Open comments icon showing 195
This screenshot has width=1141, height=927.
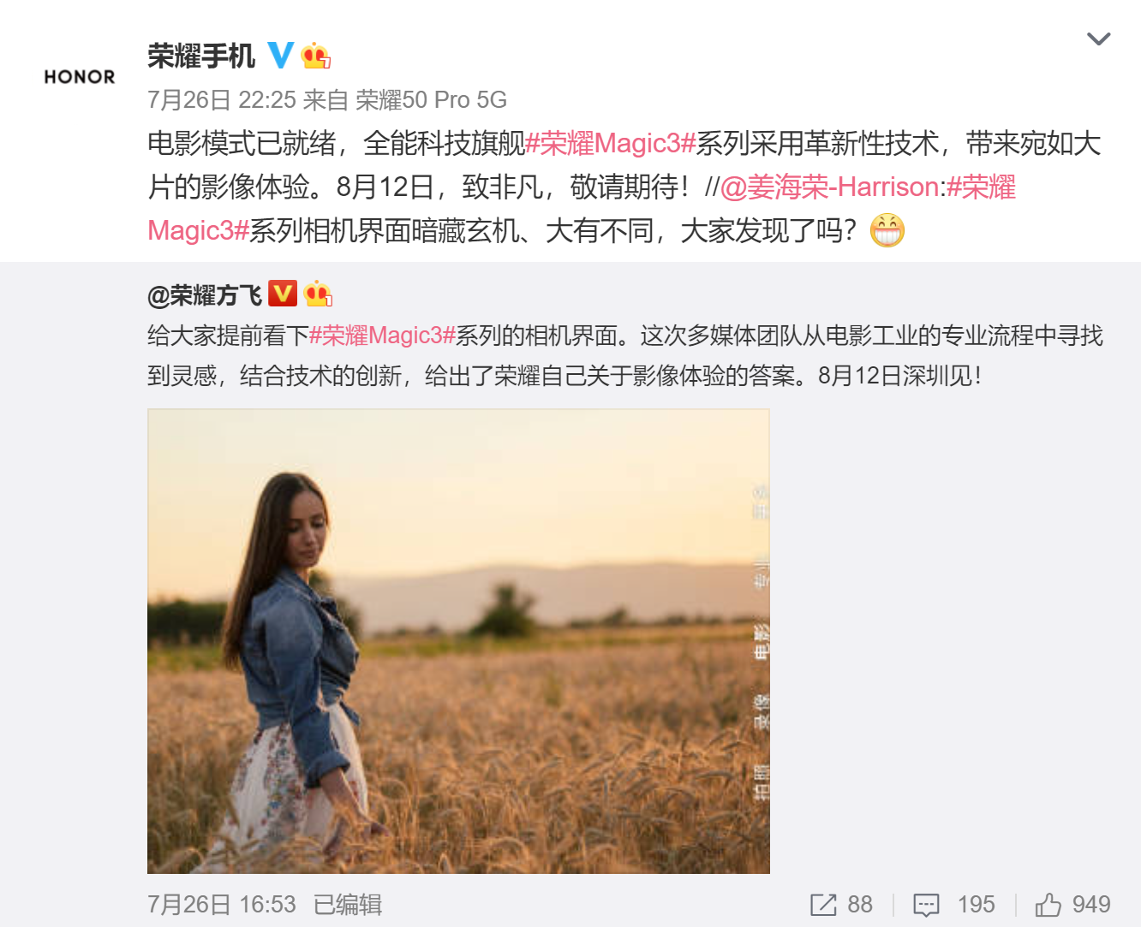pyautogui.click(x=926, y=905)
